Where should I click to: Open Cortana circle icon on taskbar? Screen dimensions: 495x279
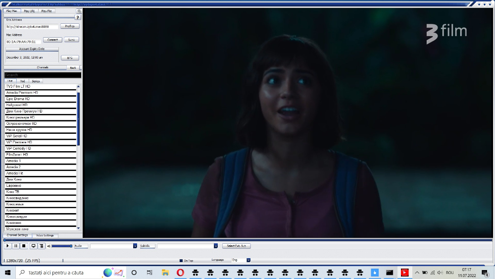pos(134,273)
